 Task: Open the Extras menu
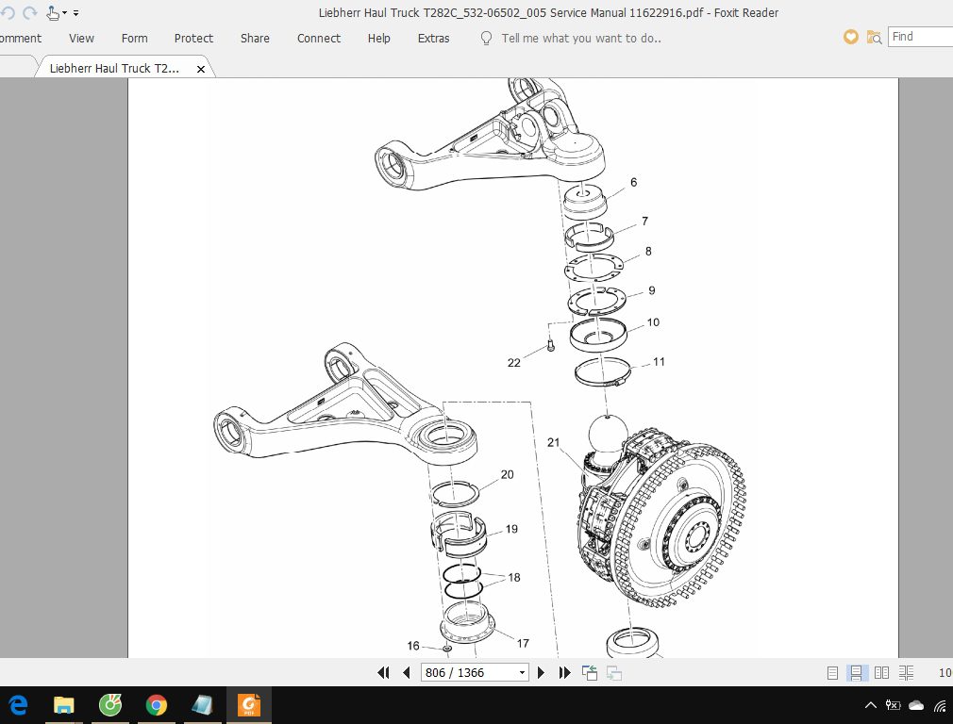point(433,39)
